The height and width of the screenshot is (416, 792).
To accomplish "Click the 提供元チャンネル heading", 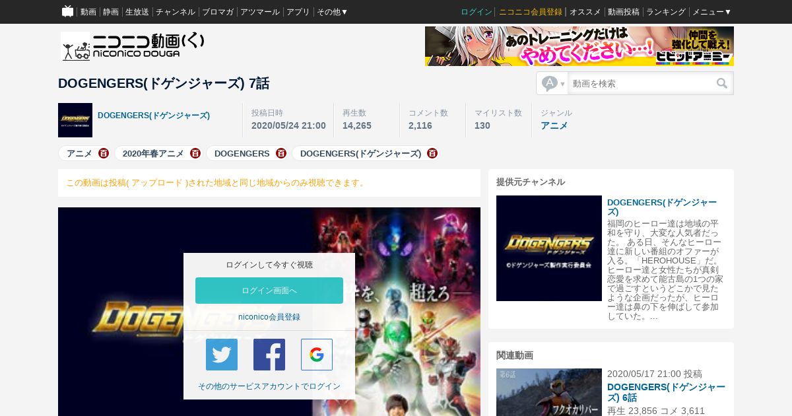I will click(531, 182).
